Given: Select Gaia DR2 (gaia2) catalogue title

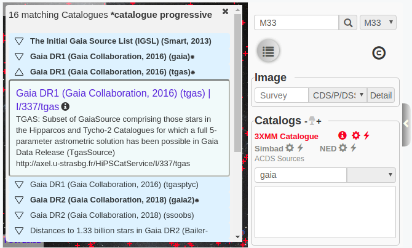Looking at the screenshot, I should (x=114, y=200).
